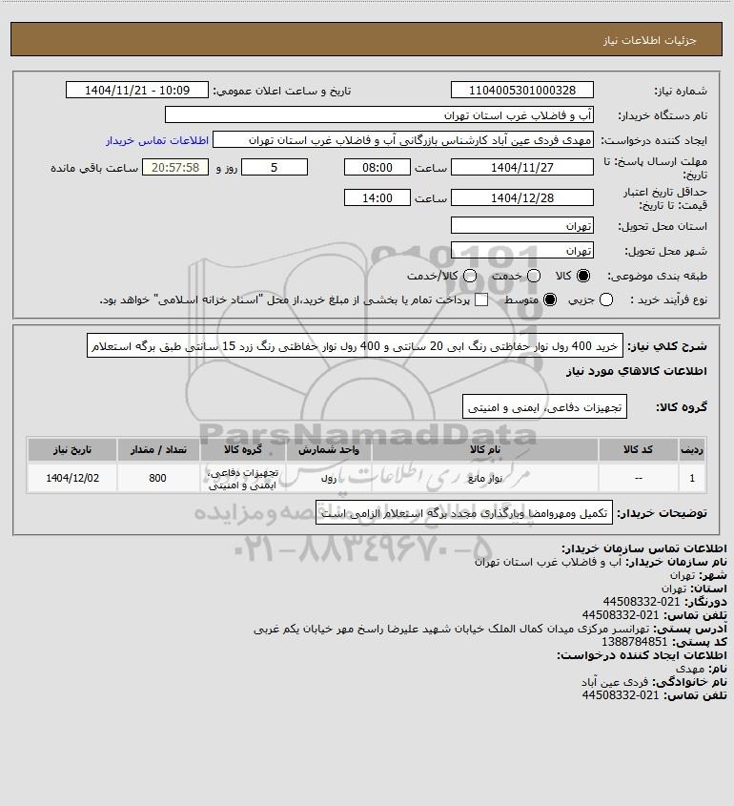
Task: Select the خدمت radio button
Action: pos(534,276)
